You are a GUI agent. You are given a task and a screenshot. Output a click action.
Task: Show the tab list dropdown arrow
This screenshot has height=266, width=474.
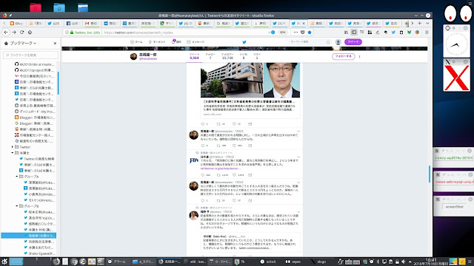pyautogui.click(x=427, y=23)
